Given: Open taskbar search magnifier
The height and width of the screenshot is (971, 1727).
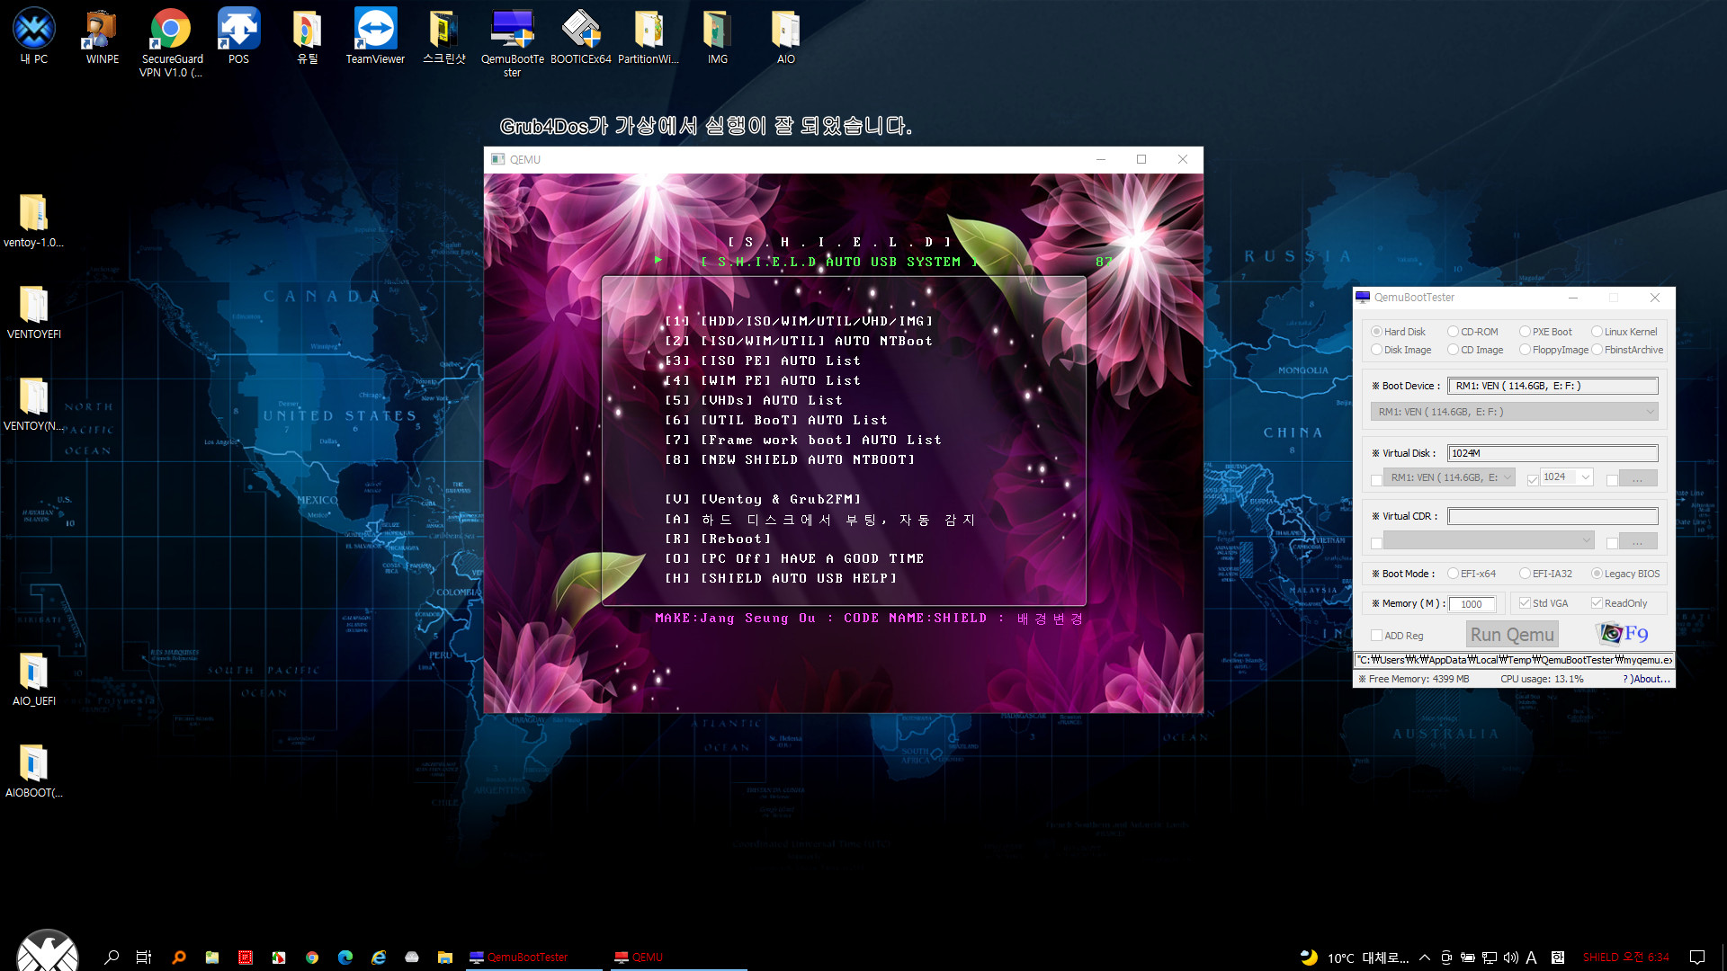Looking at the screenshot, I should (112, 958).
